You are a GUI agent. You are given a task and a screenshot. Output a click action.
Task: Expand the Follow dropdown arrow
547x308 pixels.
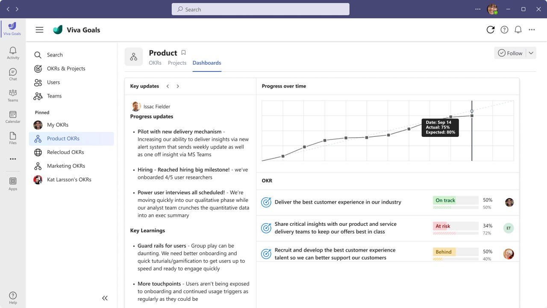531,53
